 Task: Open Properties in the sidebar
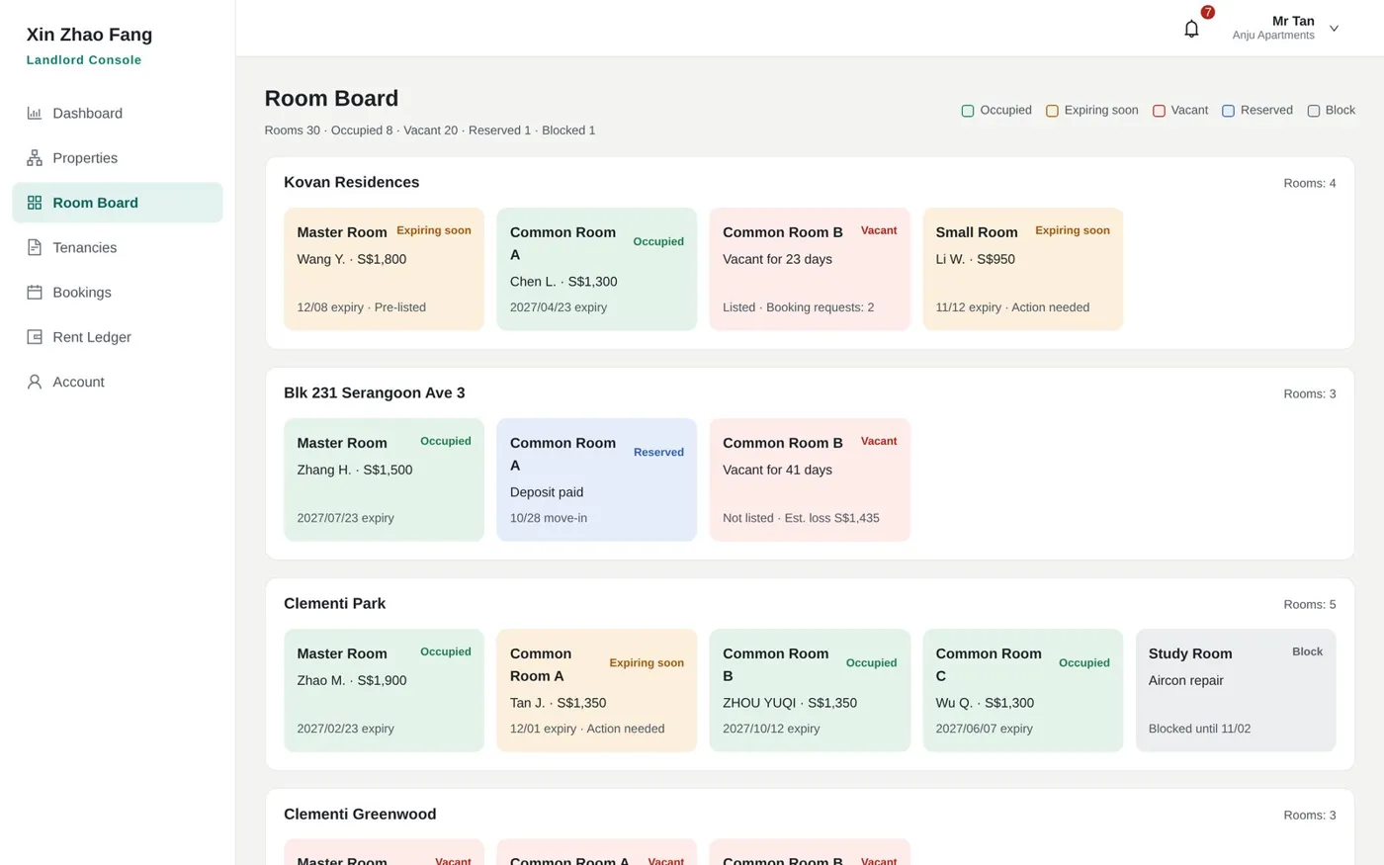coord(118,158)
